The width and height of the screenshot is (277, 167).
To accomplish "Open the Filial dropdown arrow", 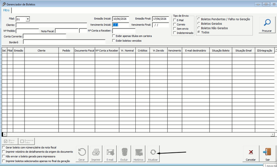I will [x=28, y=19].
